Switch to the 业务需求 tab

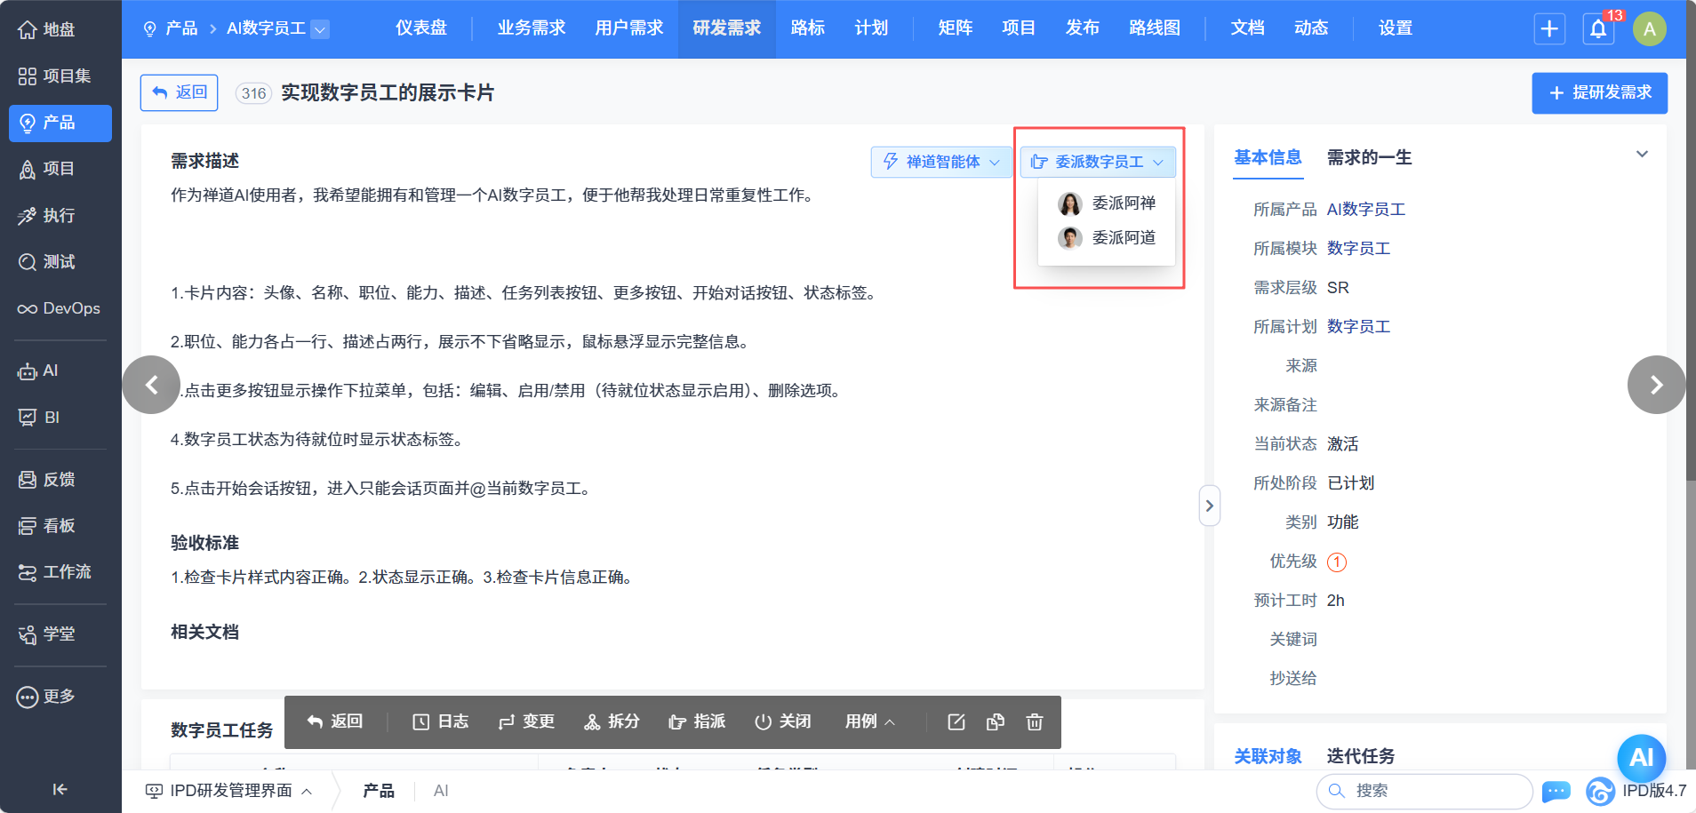(x=532, y=28)
